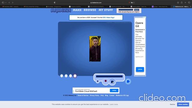The image size is (192, 108).
Task: Click the header search input field
Action: pos(126,10)
